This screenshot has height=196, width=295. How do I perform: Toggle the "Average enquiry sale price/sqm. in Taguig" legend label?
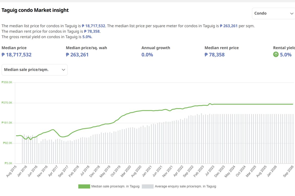click(x=185, y=186)
